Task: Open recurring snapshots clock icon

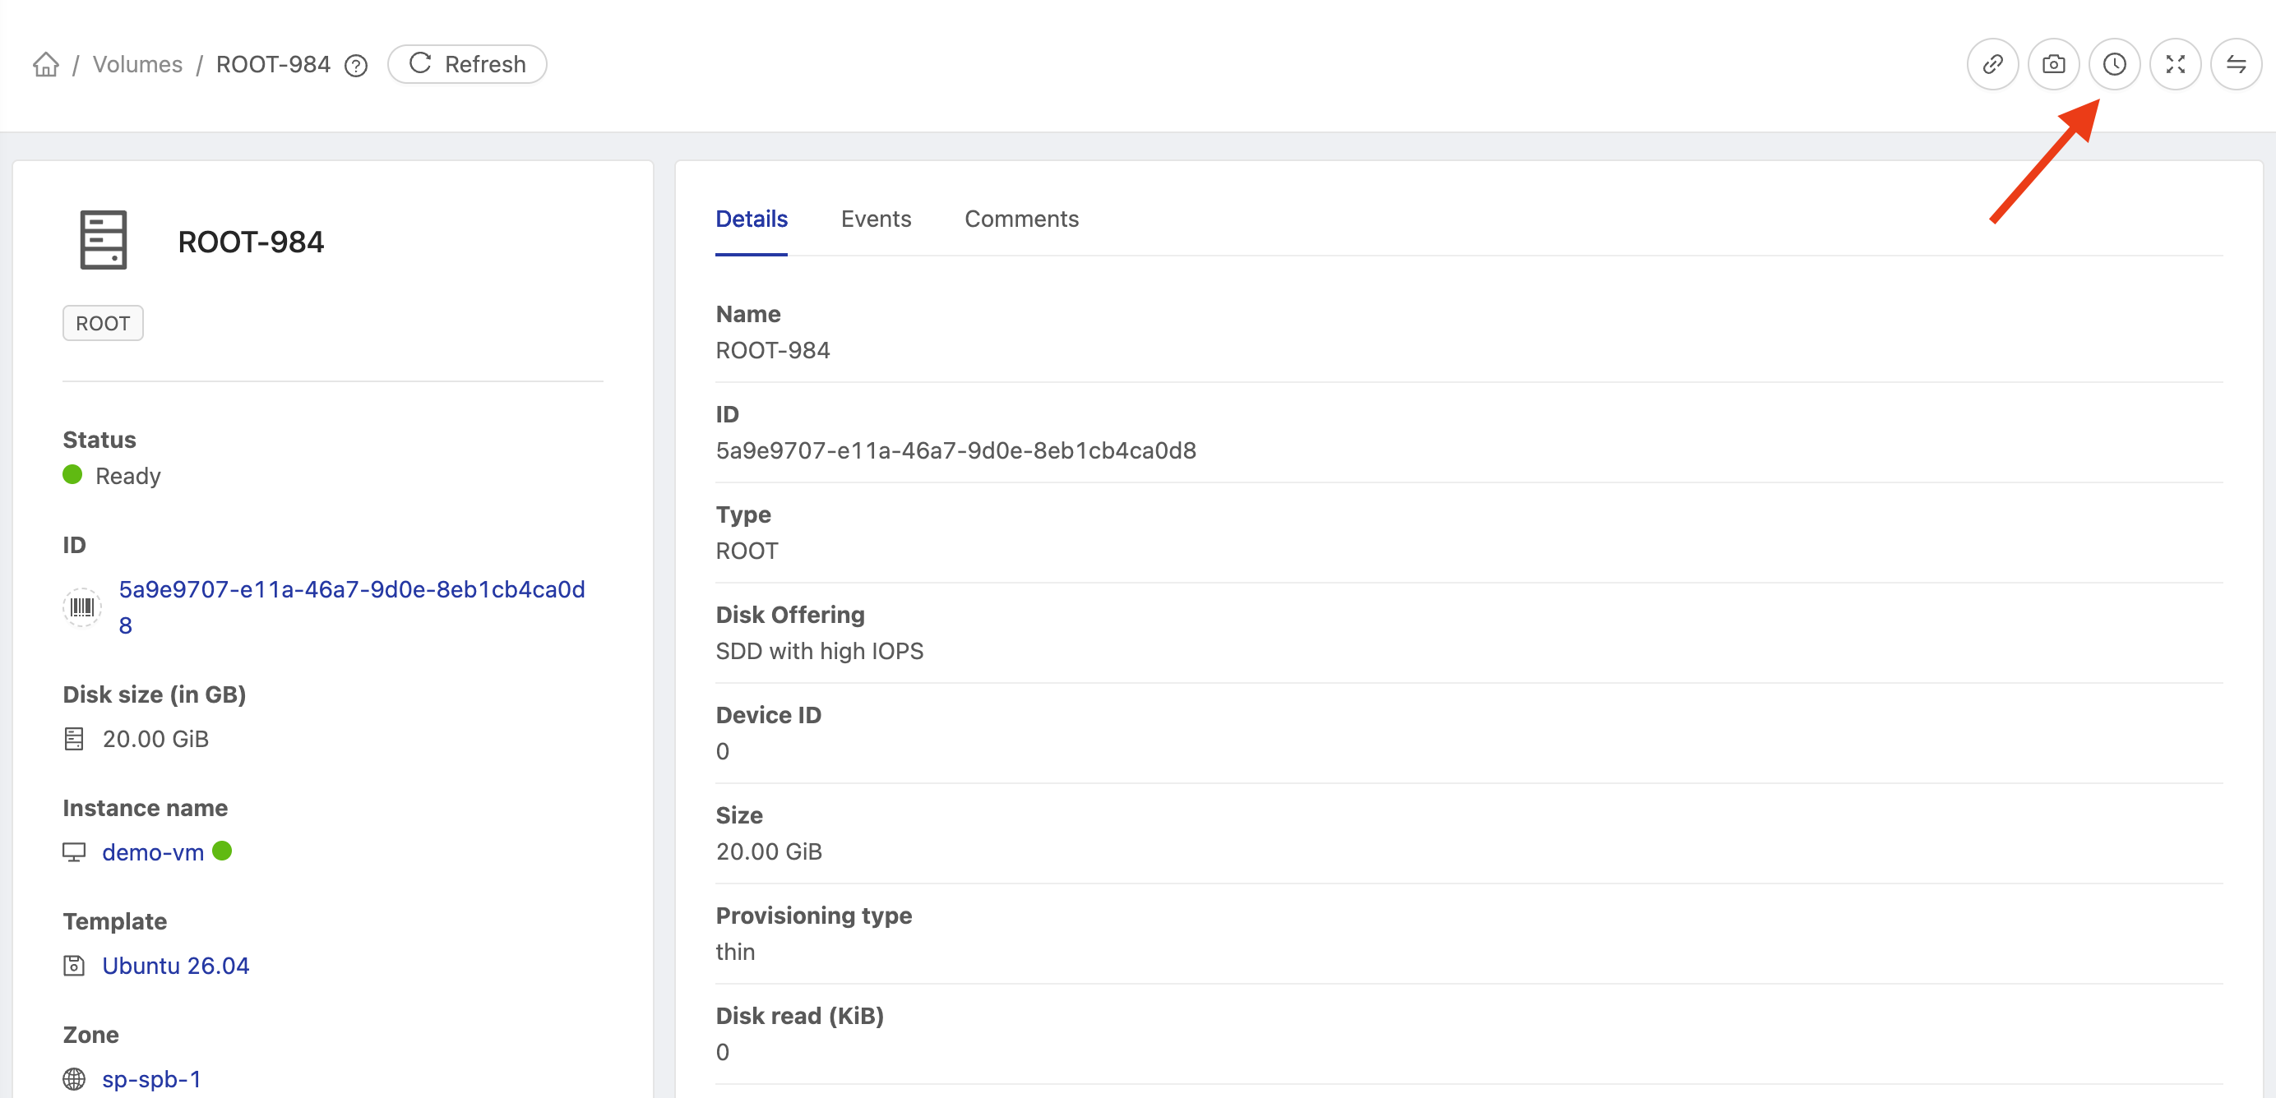Action: click(2114, 64)
